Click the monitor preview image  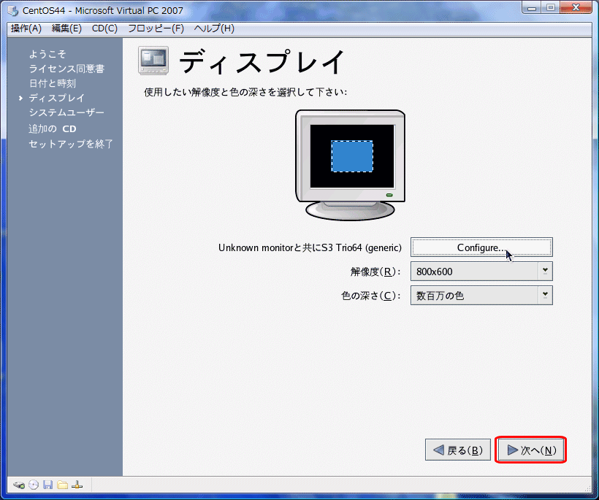coord(351,165)
